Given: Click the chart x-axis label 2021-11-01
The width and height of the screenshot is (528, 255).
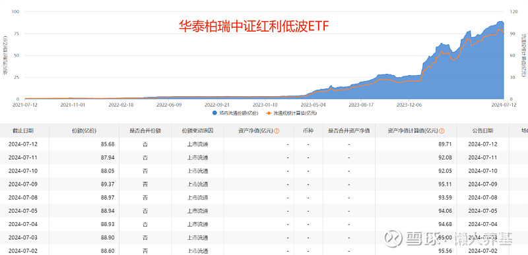Looking at the screenshot, I should point(73,105).
